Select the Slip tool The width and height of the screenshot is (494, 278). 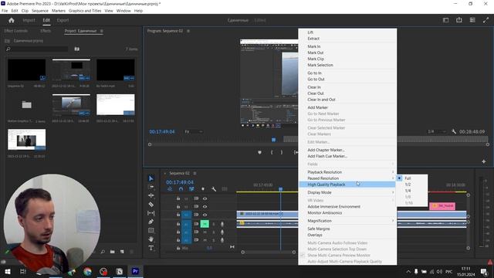point(151,213)
